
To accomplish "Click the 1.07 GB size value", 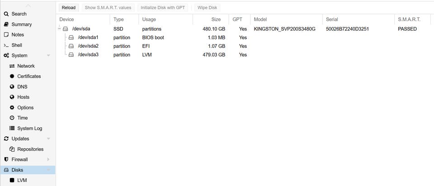I will [217, 46].
